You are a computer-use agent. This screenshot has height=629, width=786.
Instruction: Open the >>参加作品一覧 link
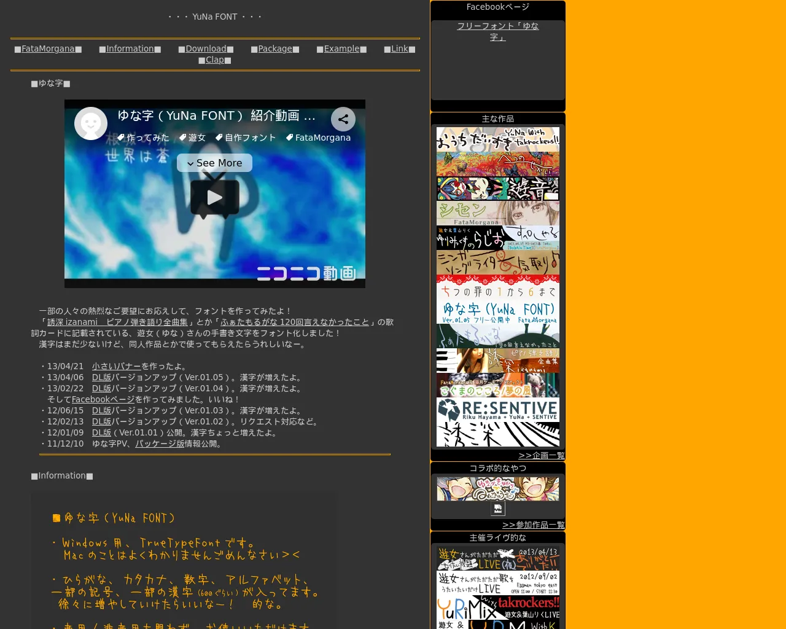[533, 525]
